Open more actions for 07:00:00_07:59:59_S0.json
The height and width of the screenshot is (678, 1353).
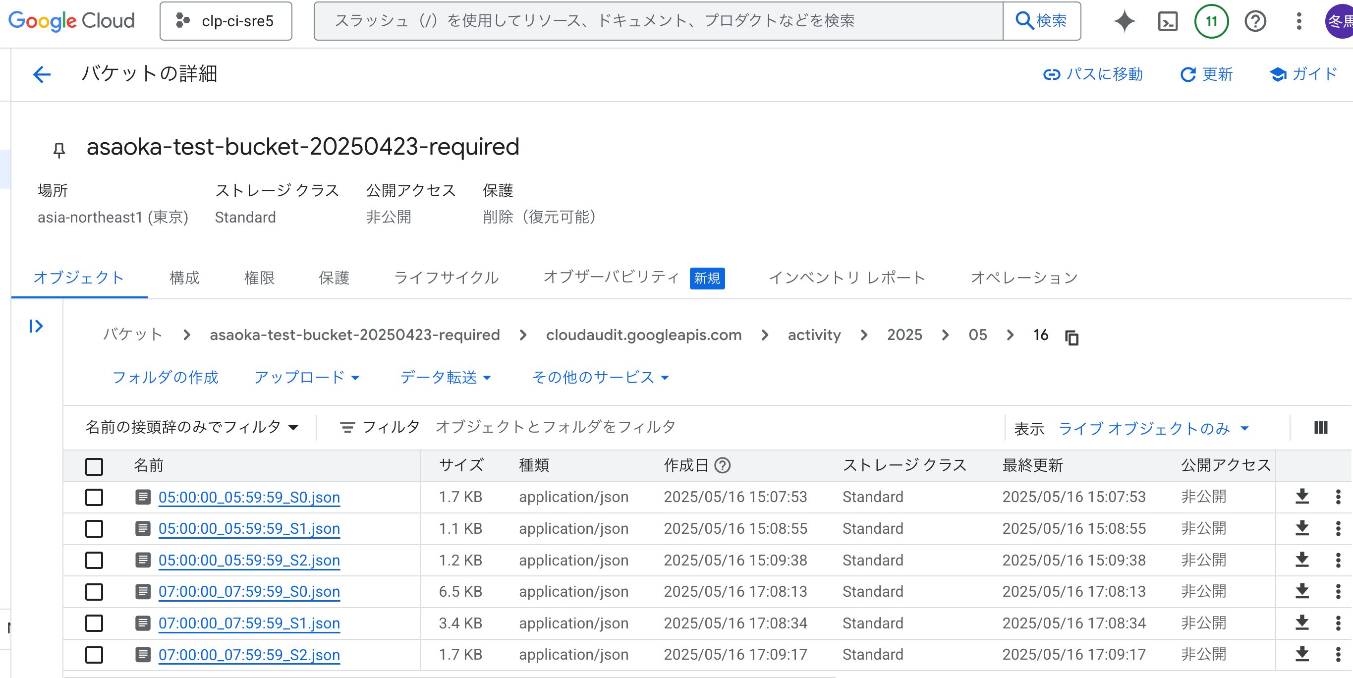(1338, 591)
